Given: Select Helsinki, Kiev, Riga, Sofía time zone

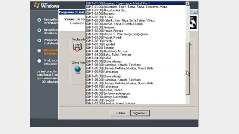Looking at the screenshot, I should (135, 20).
